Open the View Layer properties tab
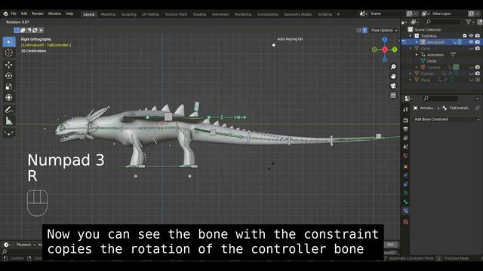This screenshot has height=271, width=483. tap(406, 138)
